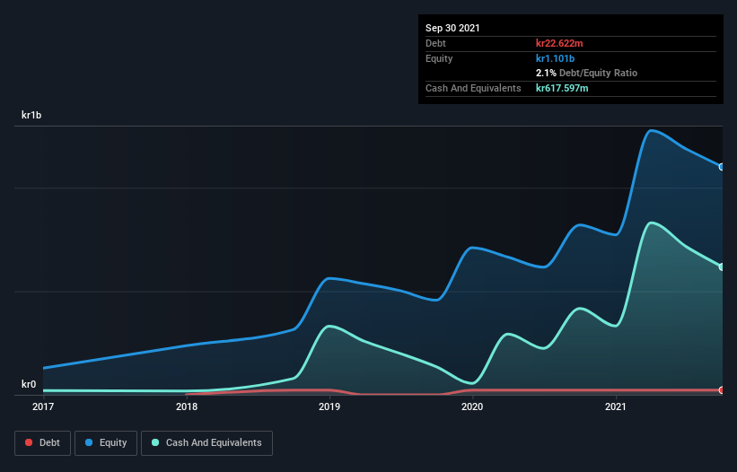Screen dimensions: 737x472
Task: Click the kr1b y-axis label
Action: 31,115
